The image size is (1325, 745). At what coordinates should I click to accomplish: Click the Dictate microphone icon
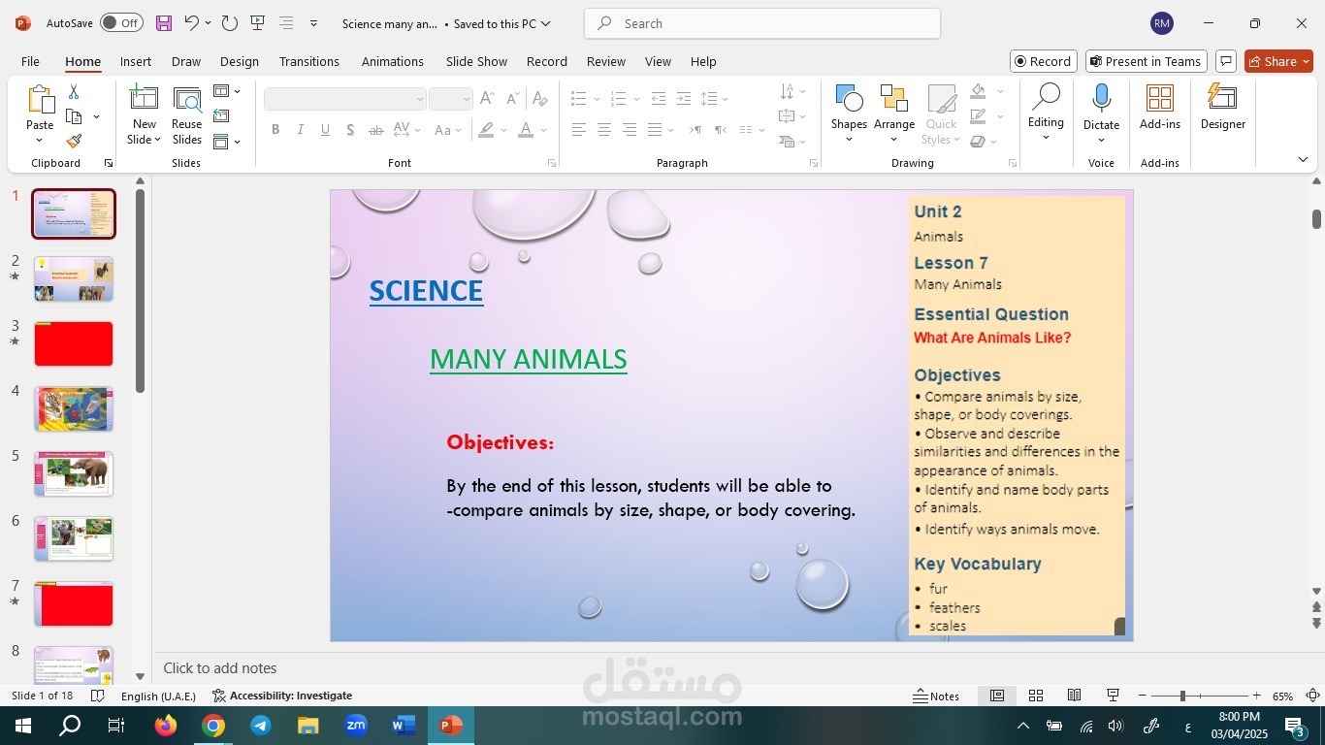coord(1101,99)
